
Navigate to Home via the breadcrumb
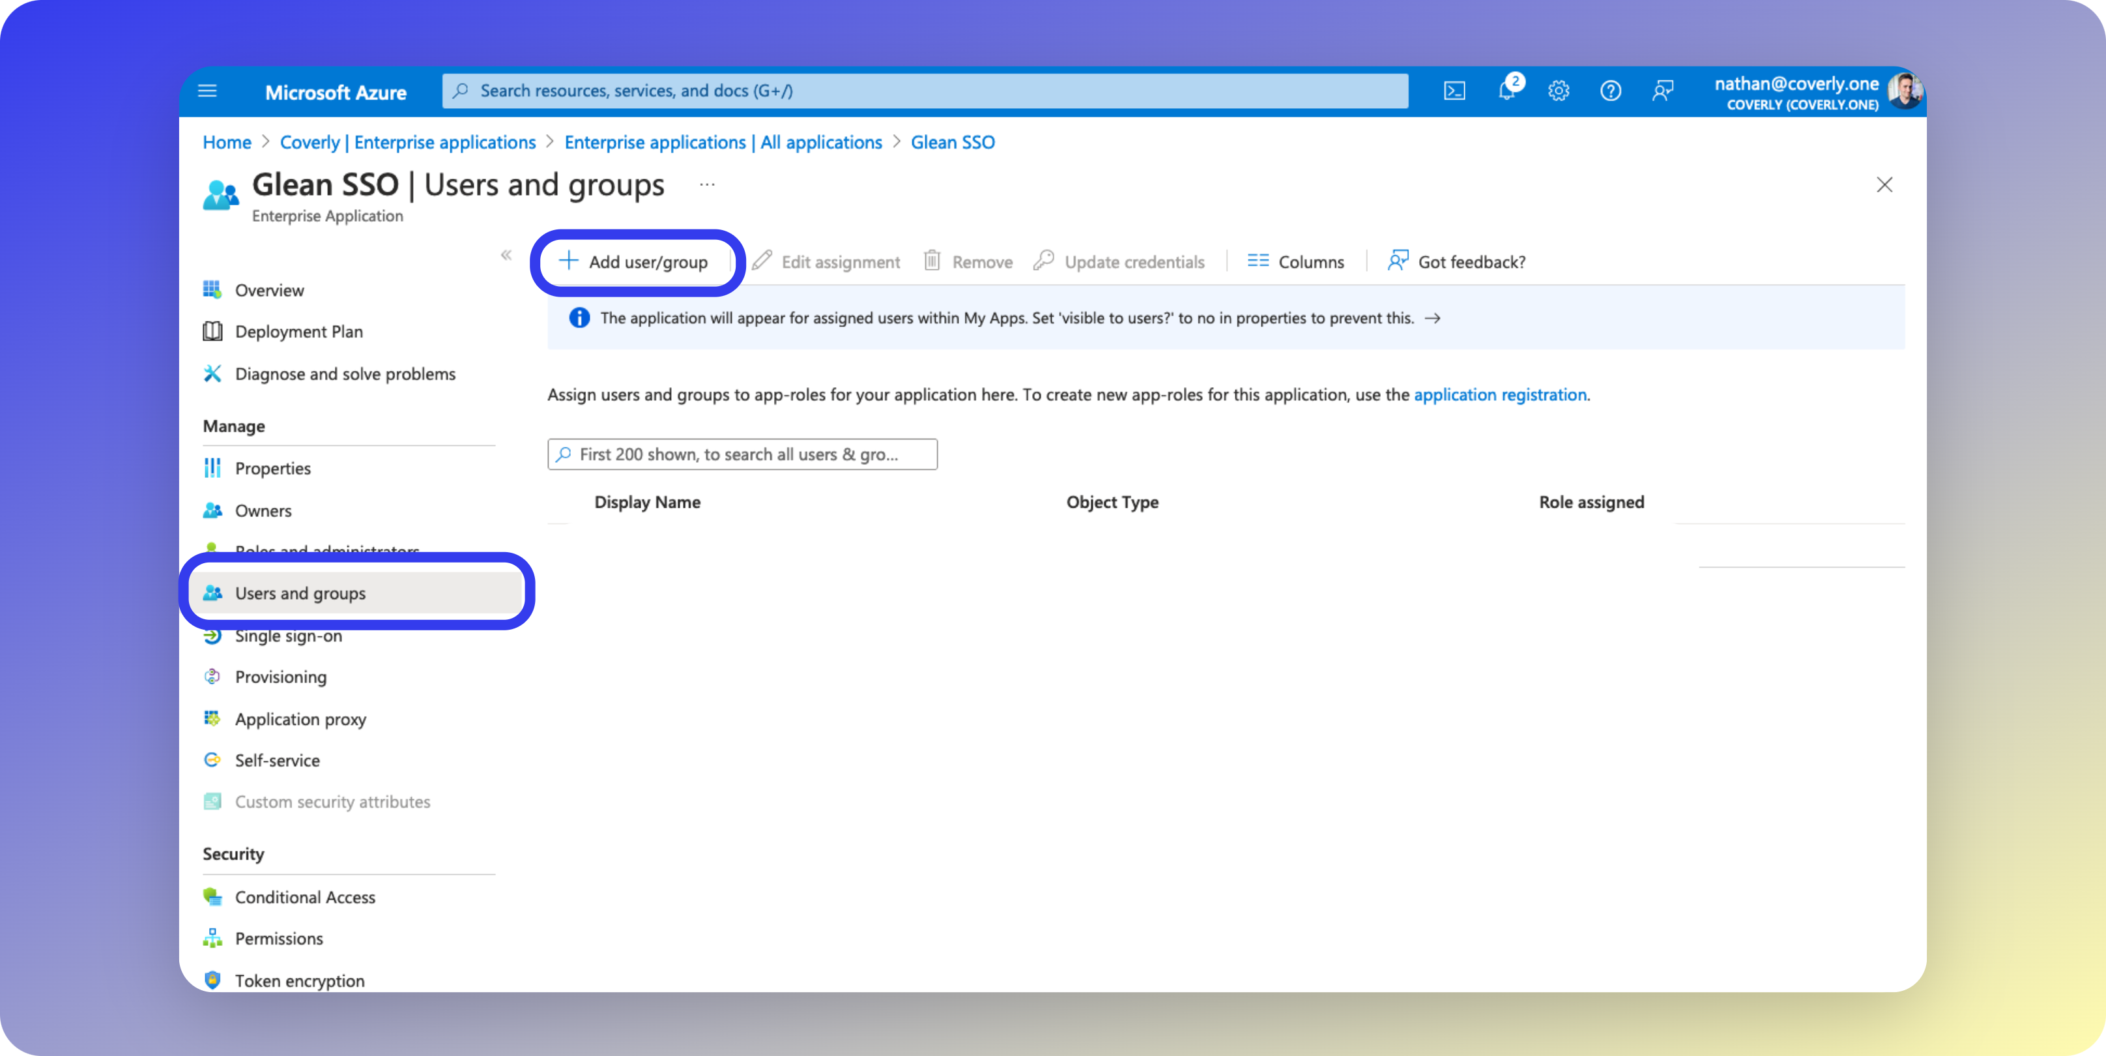[227, 141]
